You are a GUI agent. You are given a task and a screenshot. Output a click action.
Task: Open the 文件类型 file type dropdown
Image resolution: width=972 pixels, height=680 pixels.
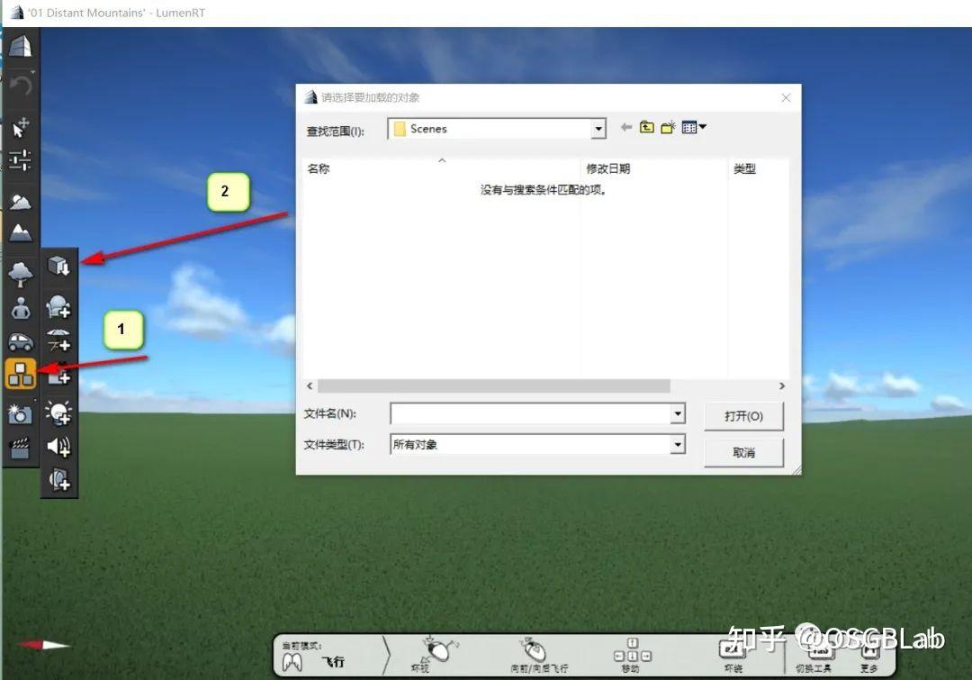tap(678, 444)
